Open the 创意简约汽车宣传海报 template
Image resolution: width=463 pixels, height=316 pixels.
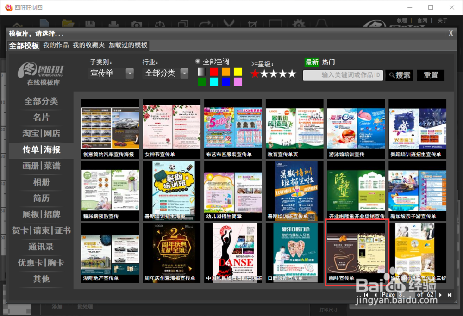pyautogui.click(x=110, y=129)
